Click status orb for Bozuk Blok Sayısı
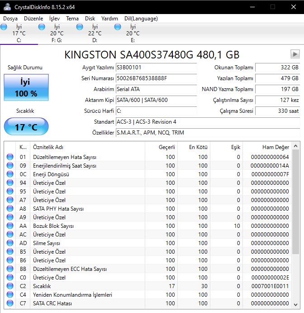The width and height of the screenshot is (304, 313). 10,226
